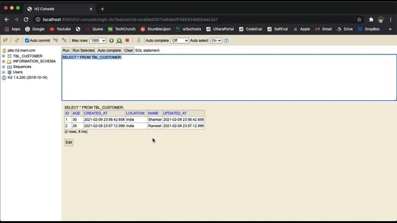
Task: Click the Run button above SQL statement
Action: tap(66, 50)
